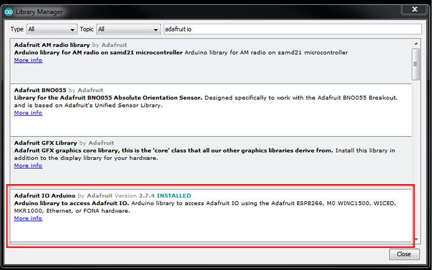Click the scrollbar down arrow
This screenshot has width=432, height=270.
pos(416,239)
